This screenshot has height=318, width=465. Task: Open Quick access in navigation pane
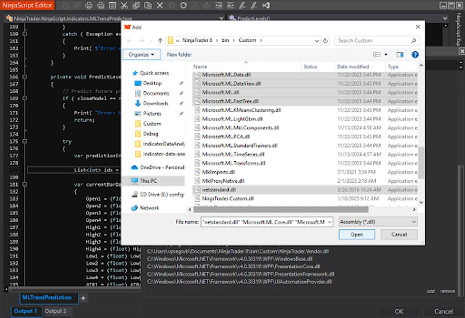click(150, 73)
